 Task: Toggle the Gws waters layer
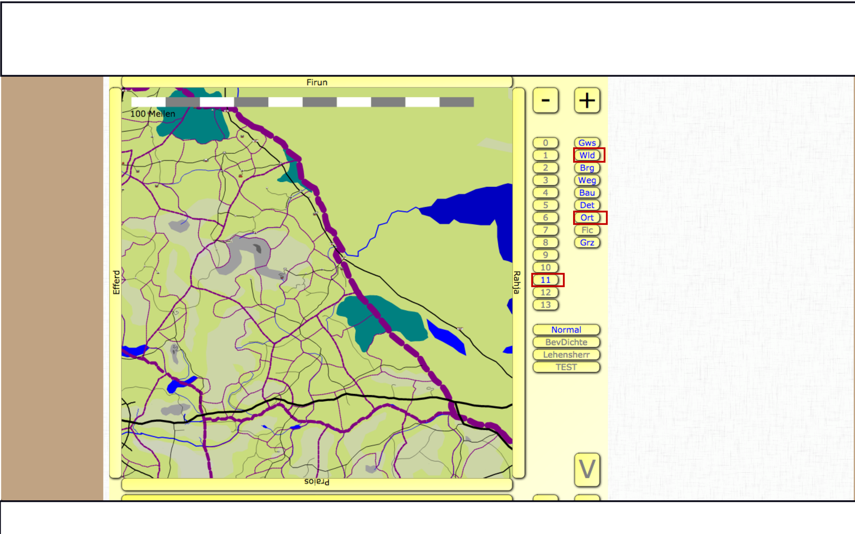587,143
